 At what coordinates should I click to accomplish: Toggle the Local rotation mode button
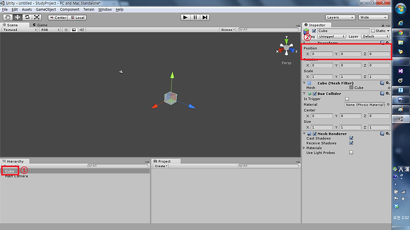(77, 18)
